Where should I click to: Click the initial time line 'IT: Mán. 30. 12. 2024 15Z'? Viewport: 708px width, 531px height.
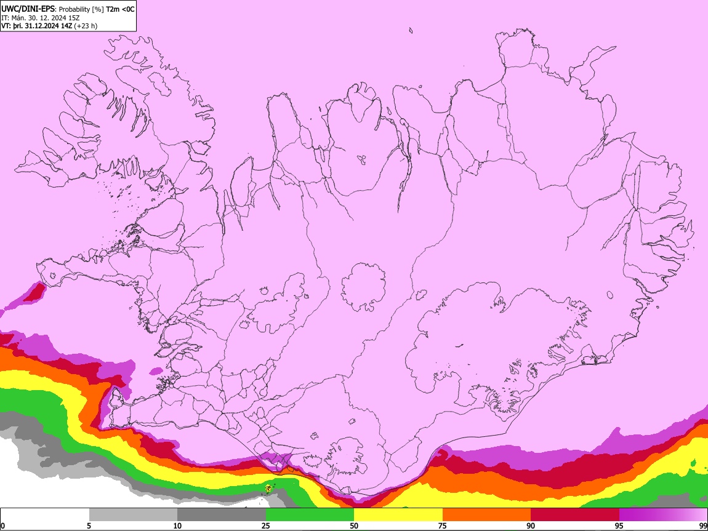pos(40,18)
